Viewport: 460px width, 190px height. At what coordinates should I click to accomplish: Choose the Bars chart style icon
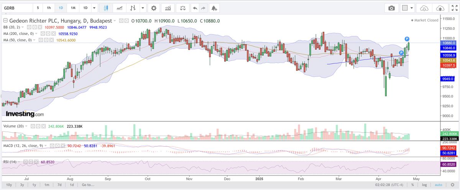[133, 8]
